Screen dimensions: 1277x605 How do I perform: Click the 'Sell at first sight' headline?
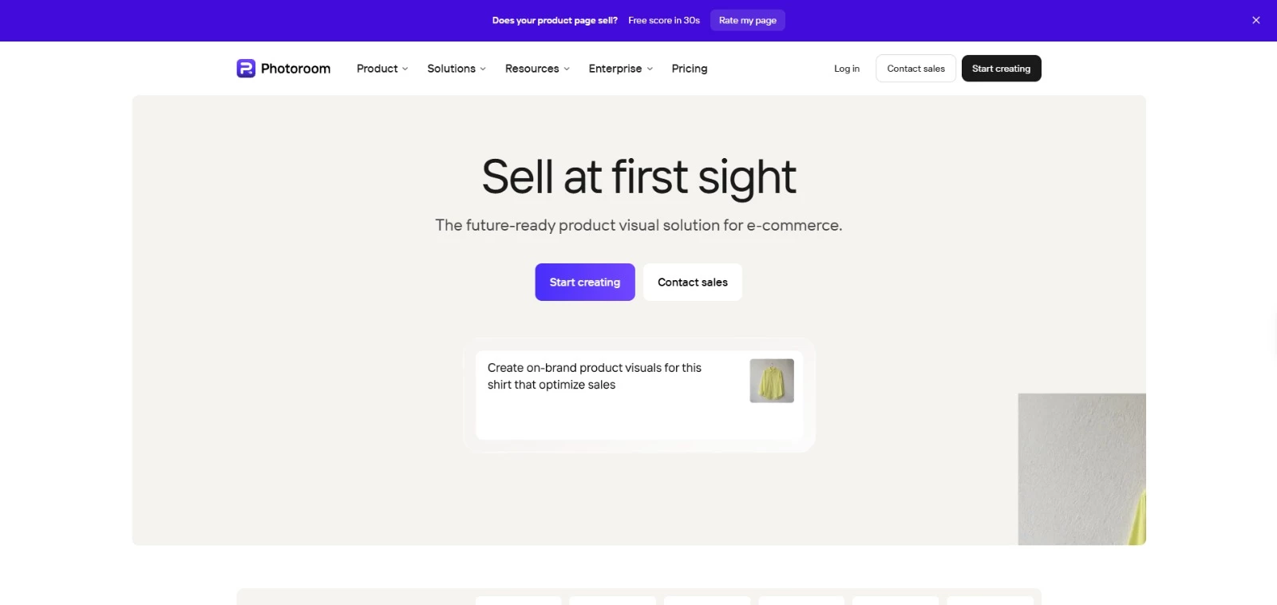click(639, 177)
